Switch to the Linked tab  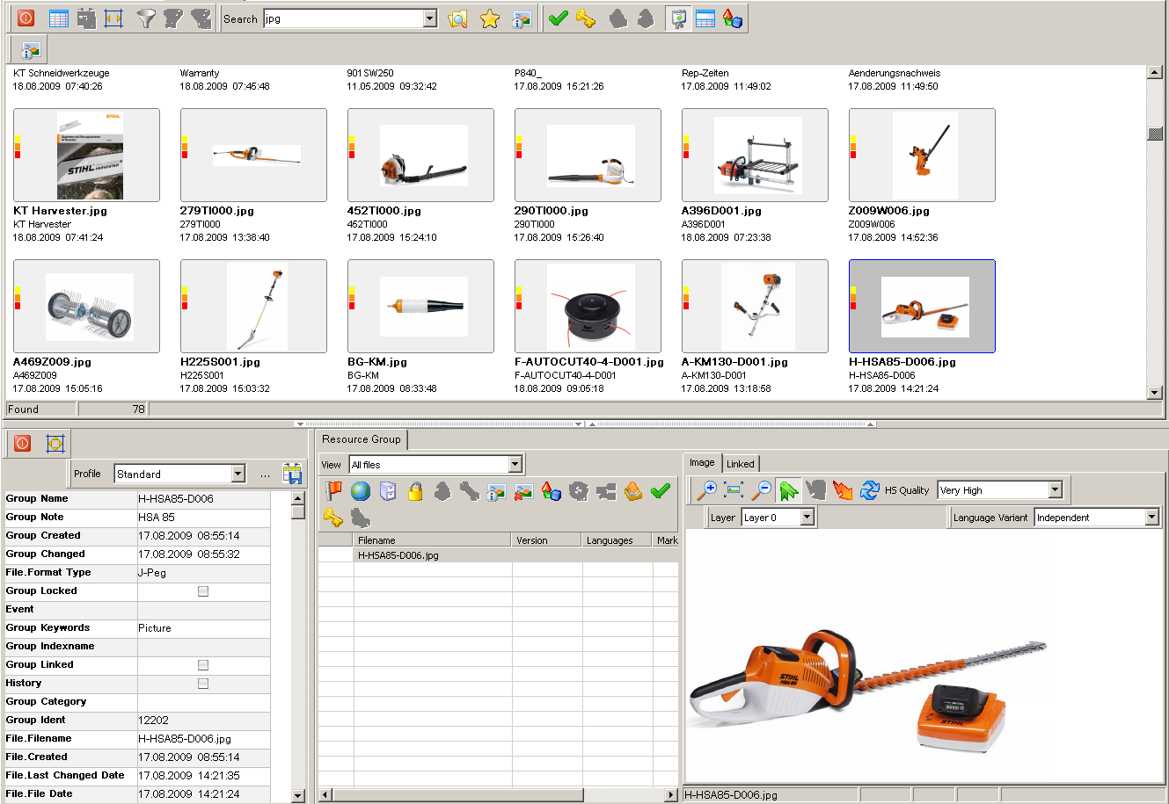[x=740, y=464]
